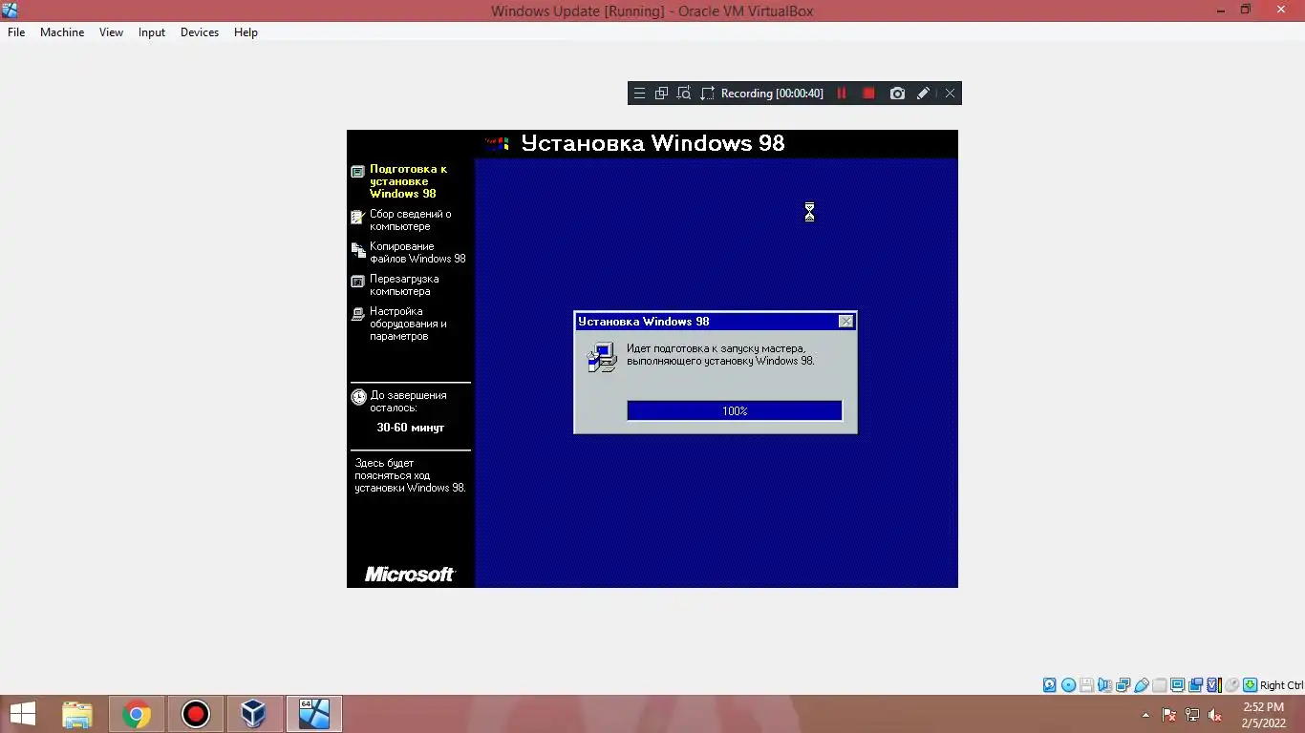Select the running VM taskbar button
Screen dimensions: 1305x733
[314, 714]
